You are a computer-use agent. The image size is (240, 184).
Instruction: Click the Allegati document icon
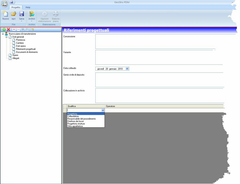click(10, 58)
